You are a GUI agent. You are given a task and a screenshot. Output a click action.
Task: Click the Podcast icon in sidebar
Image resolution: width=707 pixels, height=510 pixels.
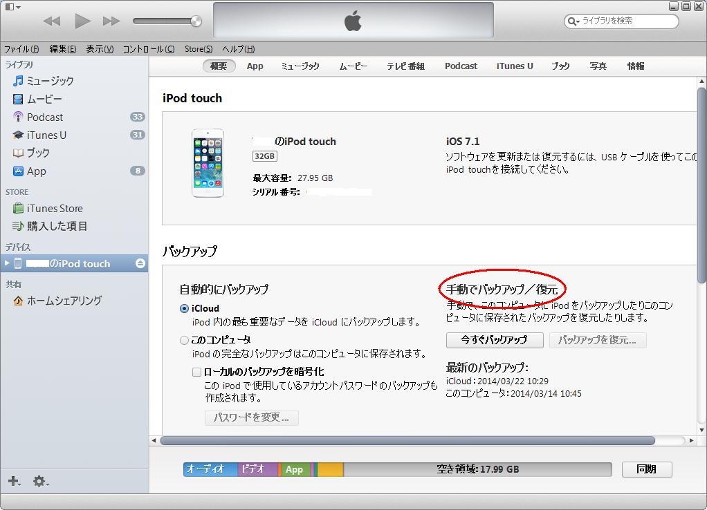pos(18,117)
